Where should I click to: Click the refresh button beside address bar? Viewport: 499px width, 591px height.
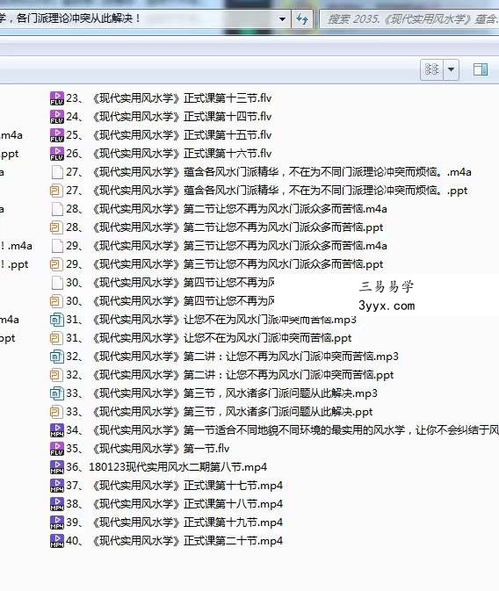[x=302, y=18]
